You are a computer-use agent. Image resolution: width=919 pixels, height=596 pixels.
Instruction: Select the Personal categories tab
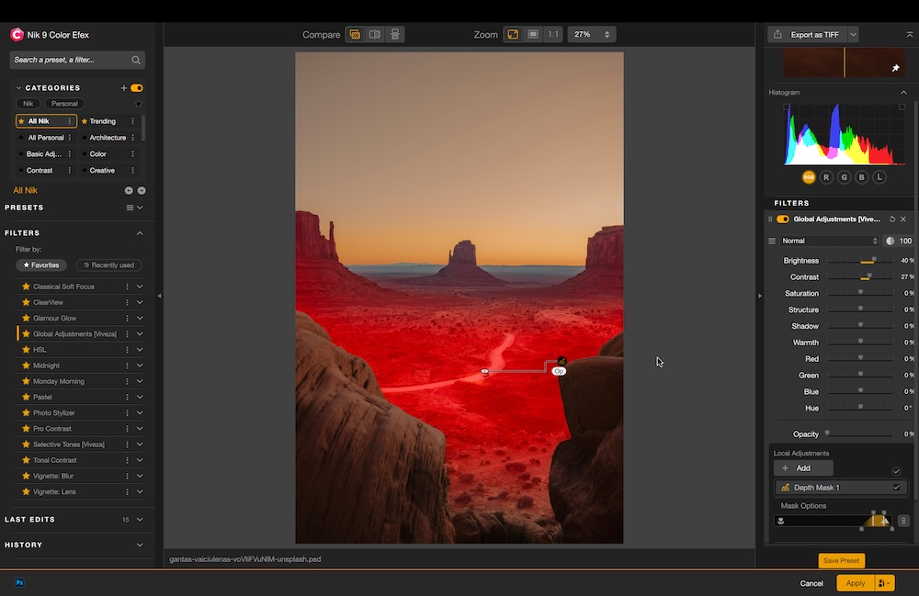click(64, 104)
